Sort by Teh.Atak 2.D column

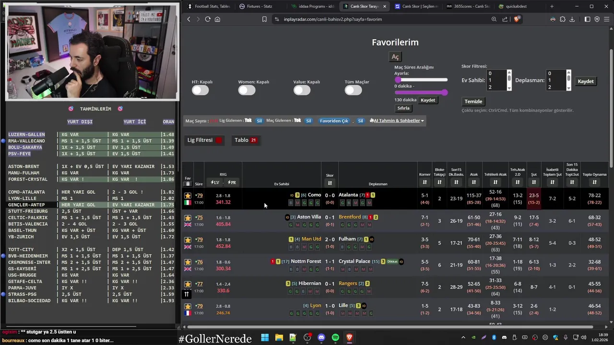pyautogui.click(x=518, y=182)
